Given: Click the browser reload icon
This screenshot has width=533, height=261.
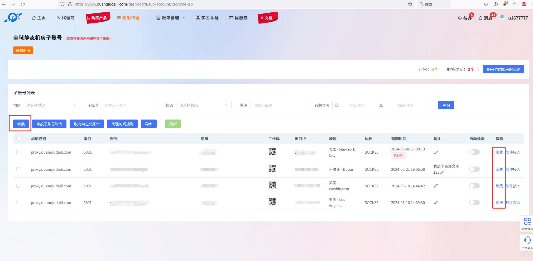Looking at the screenshot, I should pos(23,4).
